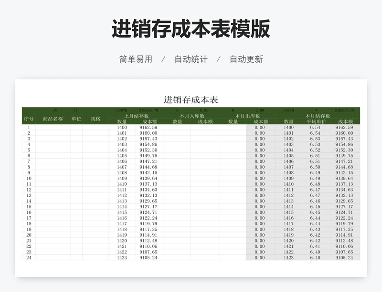Click 本月出库数 cost 0.00 in row 1
Image resolution: width=382 pixels, height=292 pixels.
(x=260, y=127)
